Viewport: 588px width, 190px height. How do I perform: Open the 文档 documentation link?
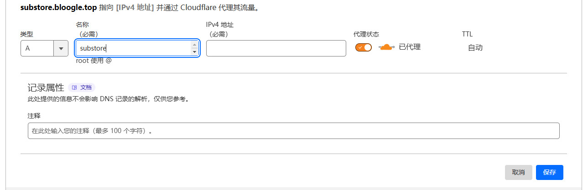(82, 87)
